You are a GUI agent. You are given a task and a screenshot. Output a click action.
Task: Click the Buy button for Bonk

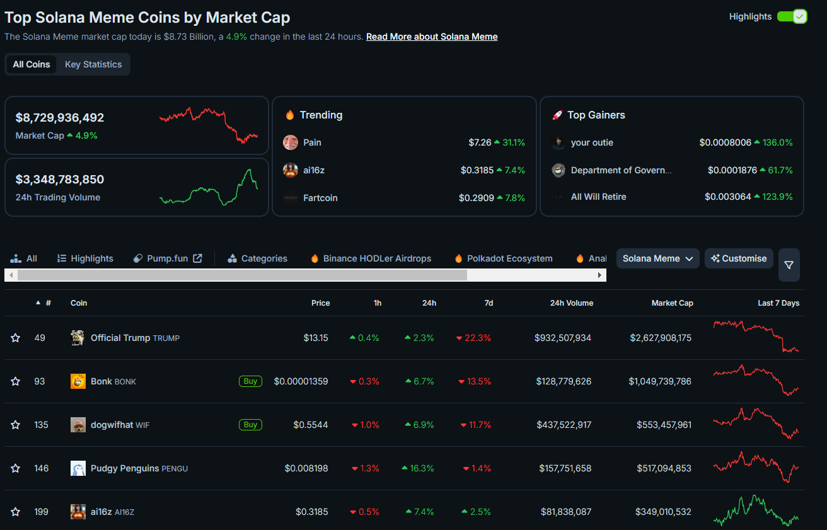click(250, 381)
